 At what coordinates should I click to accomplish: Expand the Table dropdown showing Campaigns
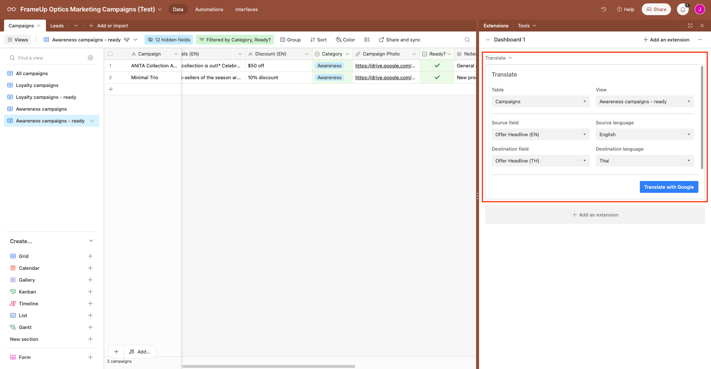tap(540, 101)
